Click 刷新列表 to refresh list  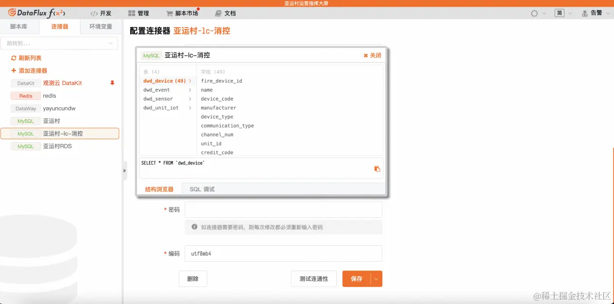(x=30, y=58)
